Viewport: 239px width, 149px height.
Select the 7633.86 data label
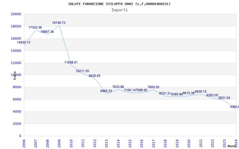[118, 87]
